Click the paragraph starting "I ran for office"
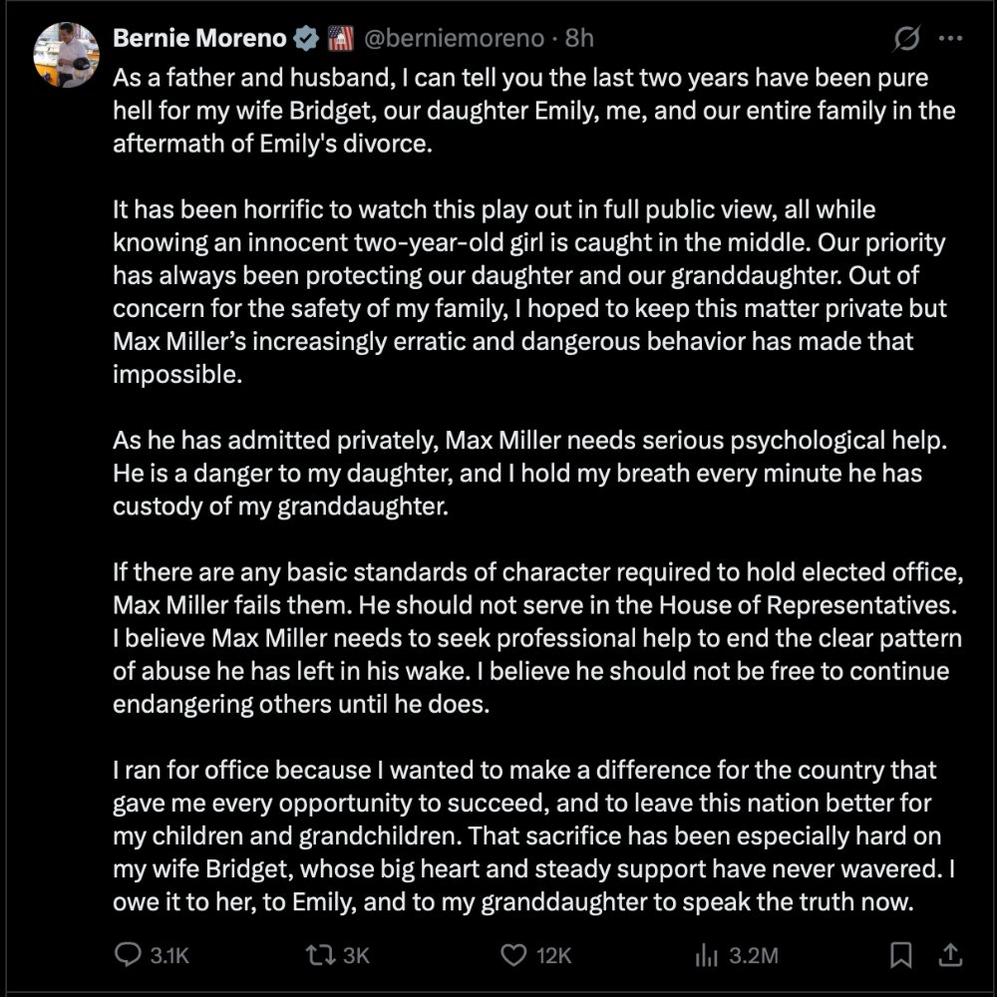Image resolution: width=997 pixels, height=997 pixels. pos(534,836)
